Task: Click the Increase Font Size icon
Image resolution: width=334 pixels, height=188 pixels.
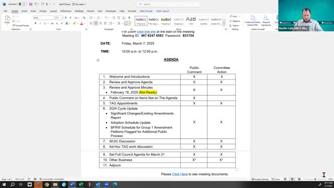Action: pyautogui.click(x=66, y=18)
